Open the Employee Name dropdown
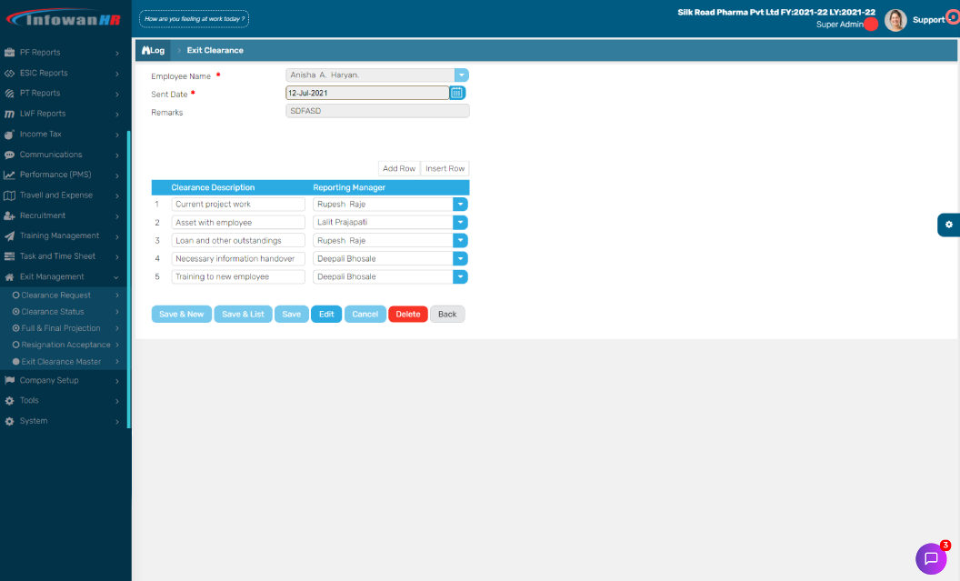This screenshot has height=581, width=960. [461, 75]
